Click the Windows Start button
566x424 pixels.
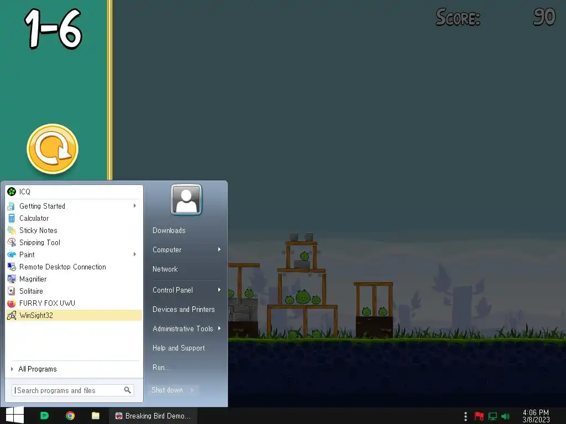click(x=15, y=415)
